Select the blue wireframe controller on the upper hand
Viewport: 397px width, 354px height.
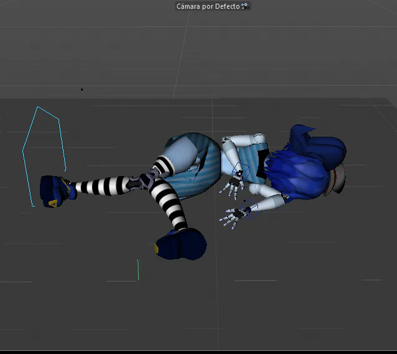241,172
